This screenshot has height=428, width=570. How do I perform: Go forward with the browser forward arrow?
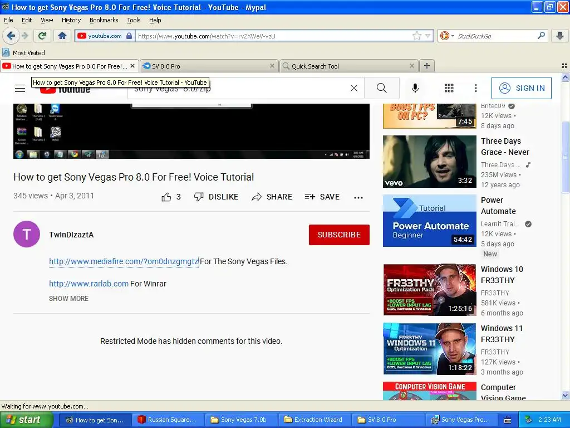pos(24,36)
